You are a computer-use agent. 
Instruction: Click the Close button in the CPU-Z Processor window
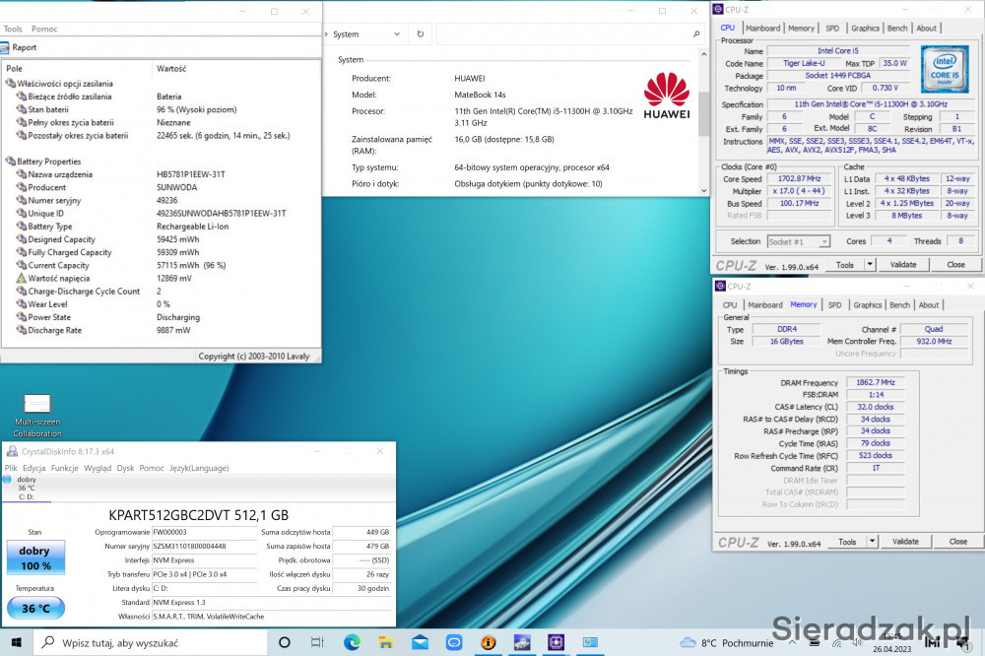click(955, 265)
